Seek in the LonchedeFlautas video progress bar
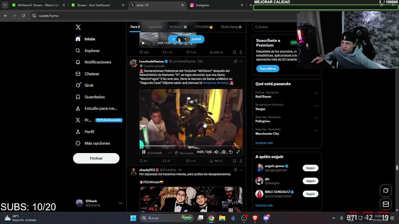 191,146
